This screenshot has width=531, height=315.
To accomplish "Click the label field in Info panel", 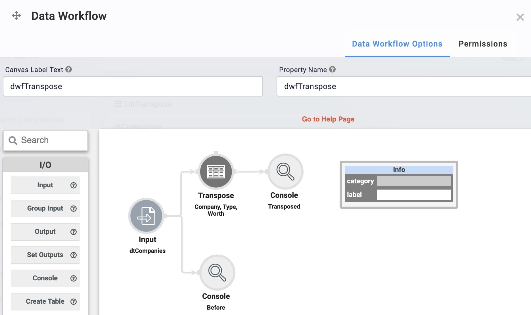I will point(414,195).
